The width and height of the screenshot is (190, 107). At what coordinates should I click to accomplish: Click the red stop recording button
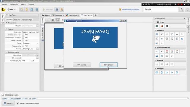182,4
